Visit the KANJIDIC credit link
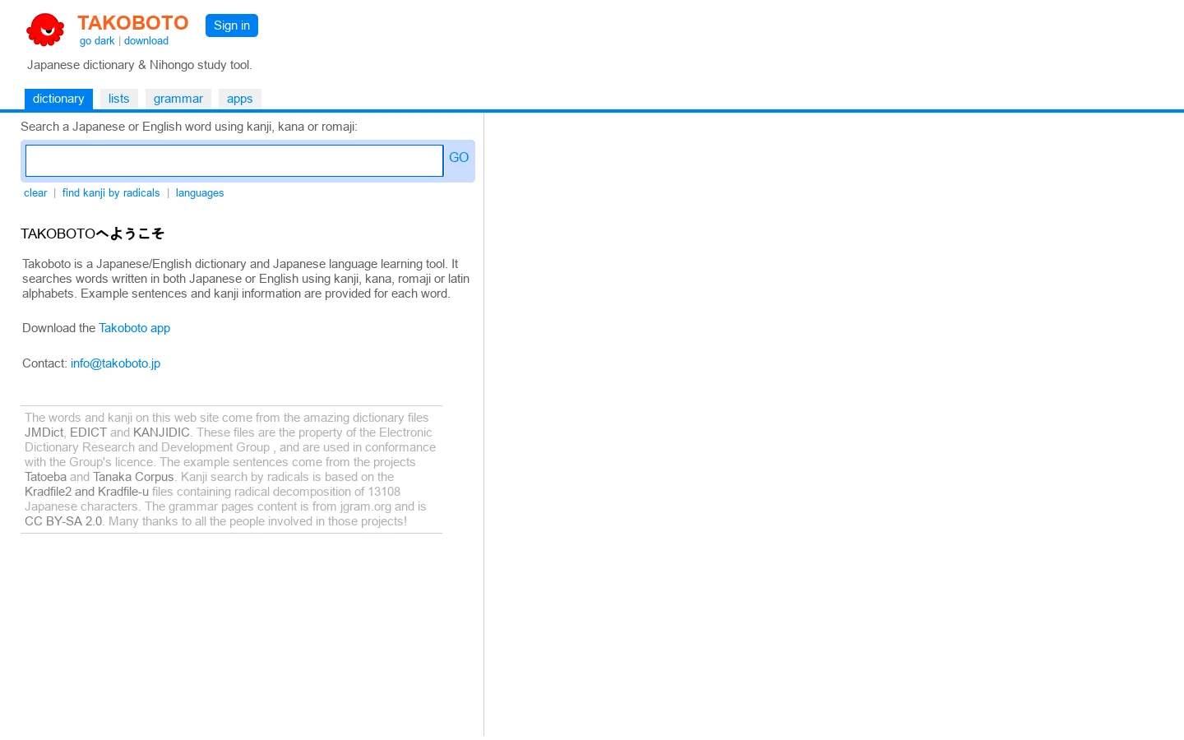This screenshot has width=1184, height=740. 161,432
